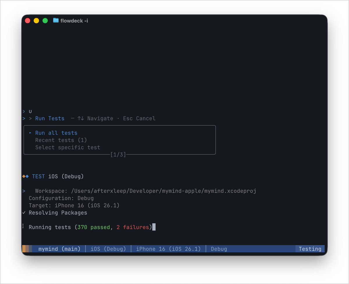
Task: Minimize the window using yellow button
Action: (x=36, y=21)
